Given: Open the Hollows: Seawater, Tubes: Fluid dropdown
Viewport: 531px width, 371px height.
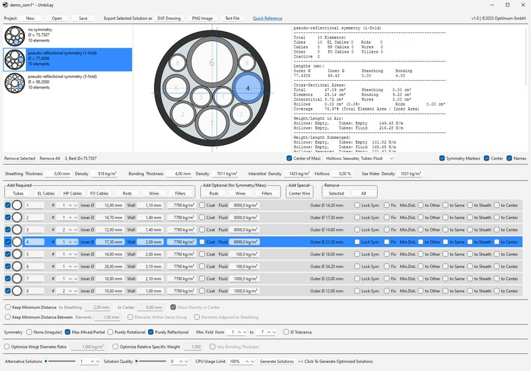Looking at the screenshot, I should pyautogui.click(x=360, y=159).
